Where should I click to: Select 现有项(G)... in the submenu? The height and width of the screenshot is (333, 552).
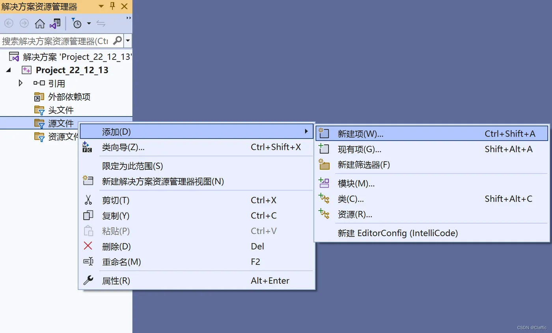[432, 149]
